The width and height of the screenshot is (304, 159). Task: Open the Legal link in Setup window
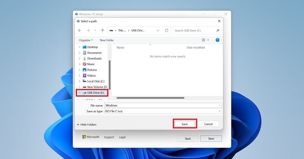(122, 137)
